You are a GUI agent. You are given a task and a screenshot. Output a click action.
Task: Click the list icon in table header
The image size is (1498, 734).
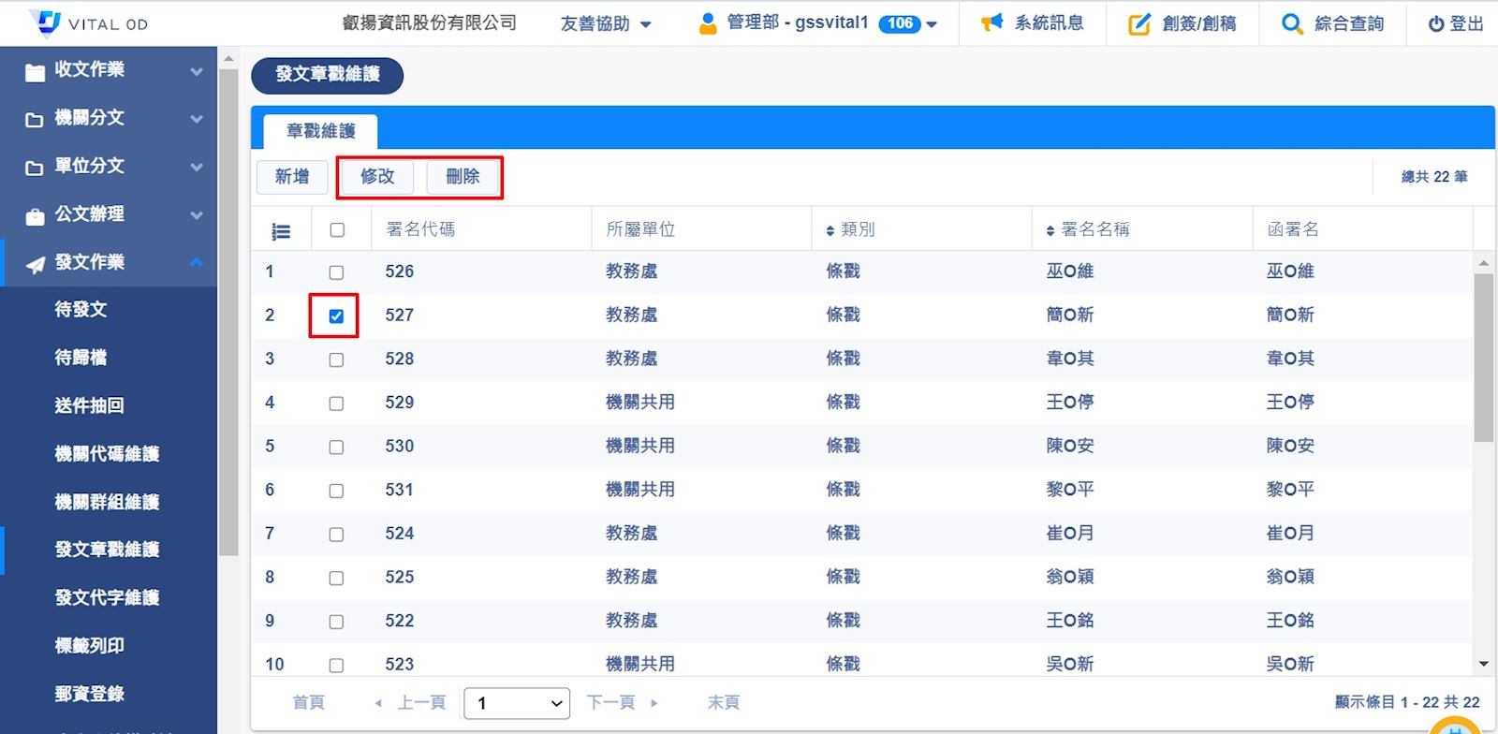281,231
